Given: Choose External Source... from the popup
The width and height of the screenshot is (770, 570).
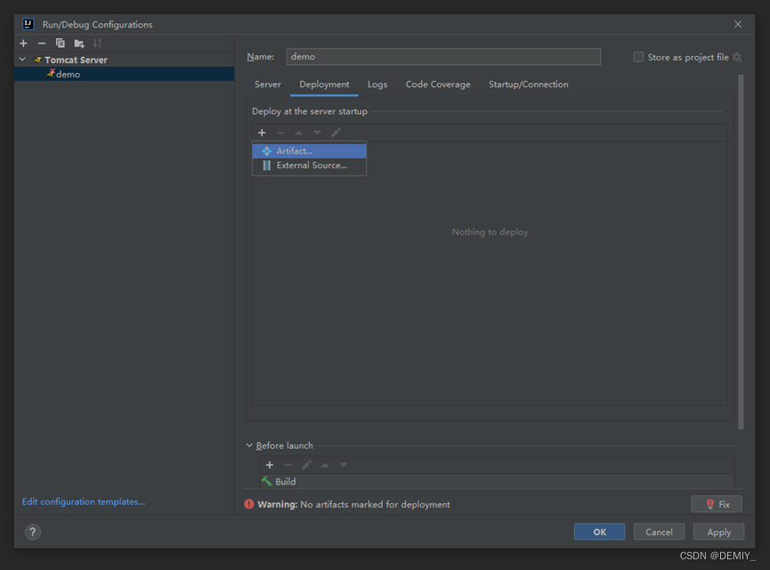Looking at the screenshot, I should (310, 166).
